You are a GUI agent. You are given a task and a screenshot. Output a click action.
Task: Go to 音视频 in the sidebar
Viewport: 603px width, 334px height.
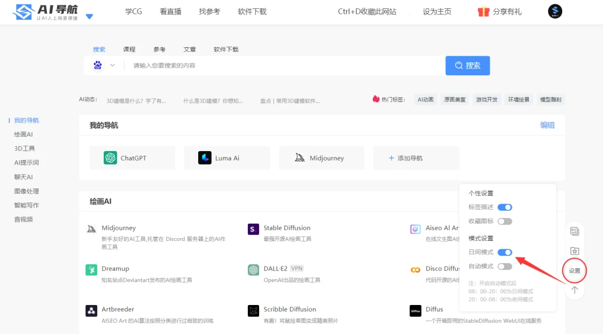click(23, 220)
